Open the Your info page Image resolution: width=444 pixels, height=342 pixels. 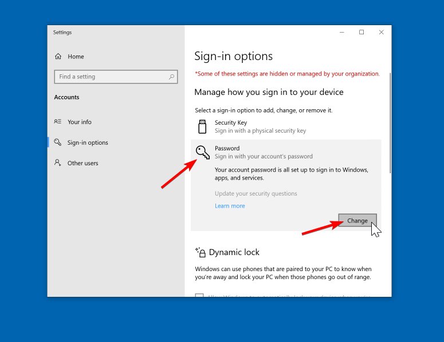click(x=79, y=122)
